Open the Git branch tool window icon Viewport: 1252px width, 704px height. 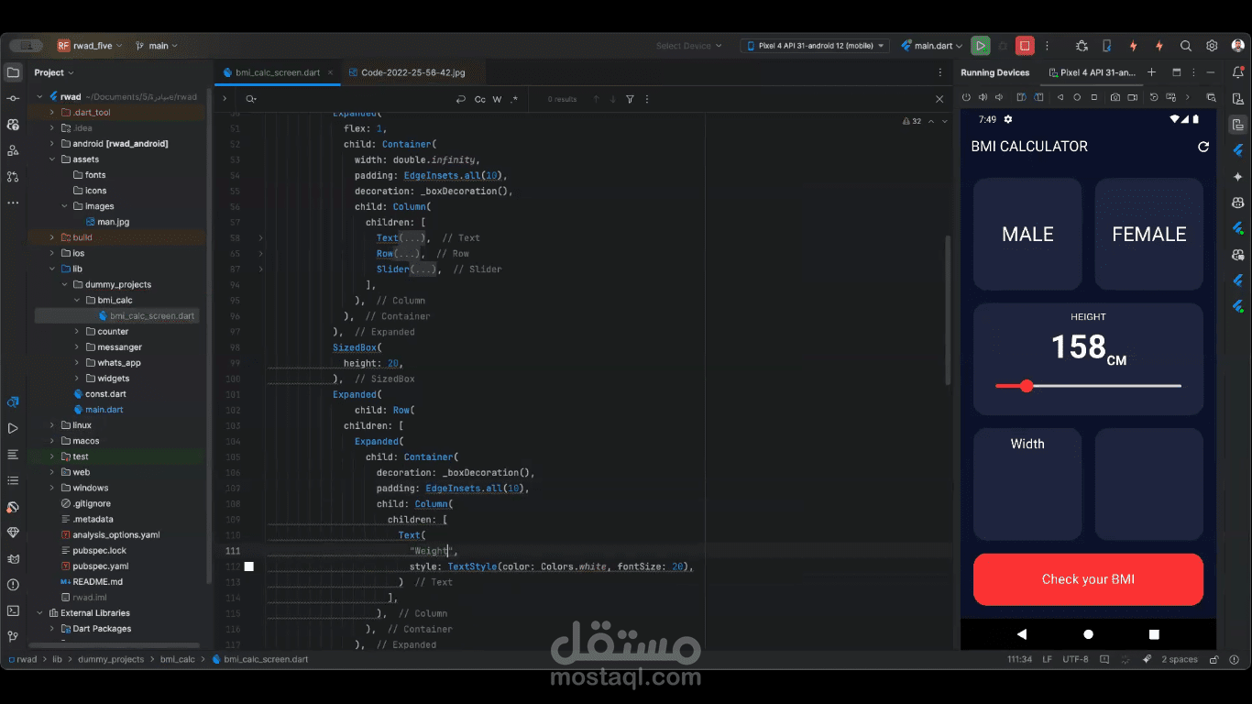13,636
